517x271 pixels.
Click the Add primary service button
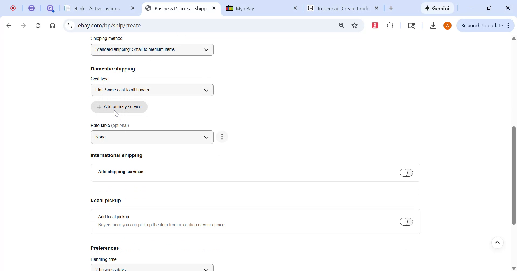(119, 106)
